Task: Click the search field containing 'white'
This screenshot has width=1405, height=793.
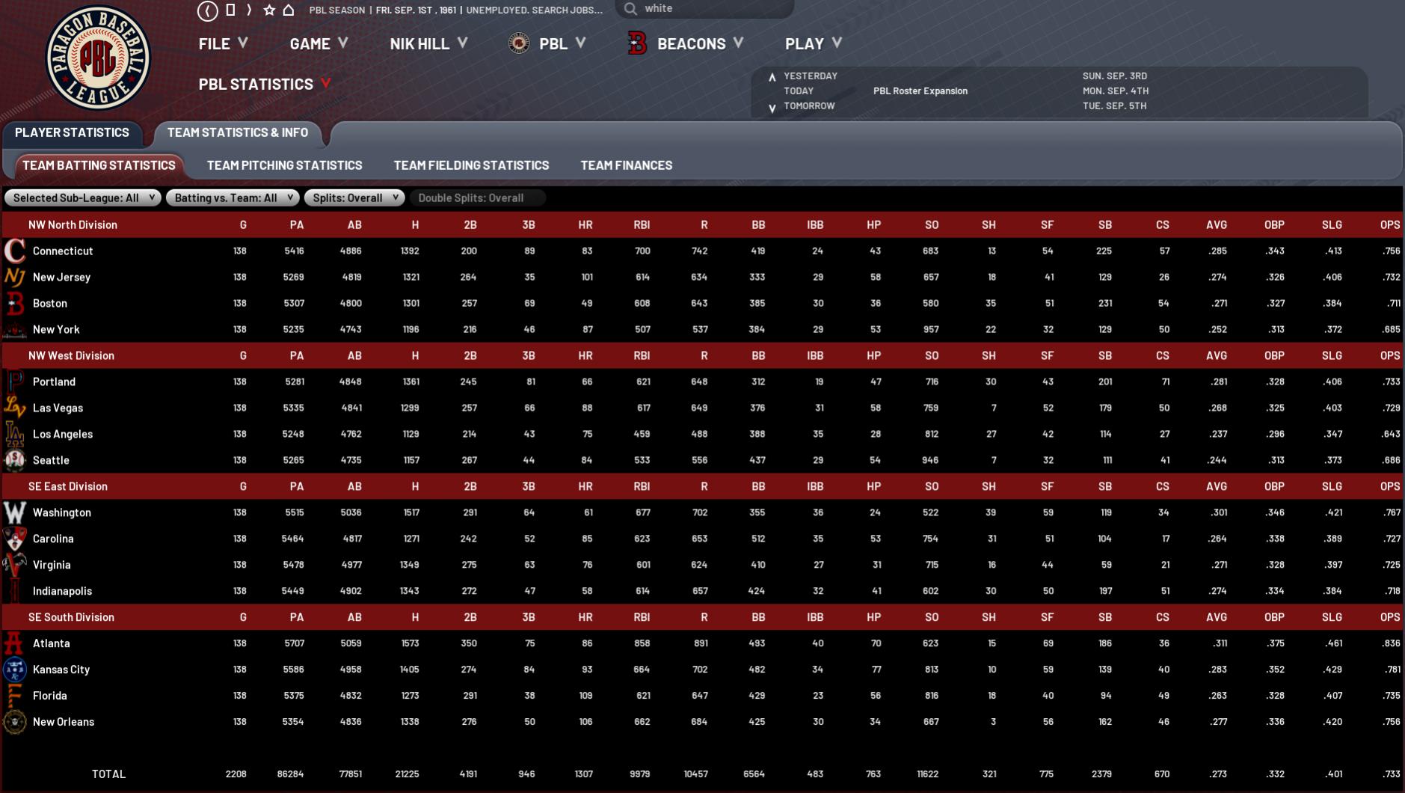Action: (710, 9)
